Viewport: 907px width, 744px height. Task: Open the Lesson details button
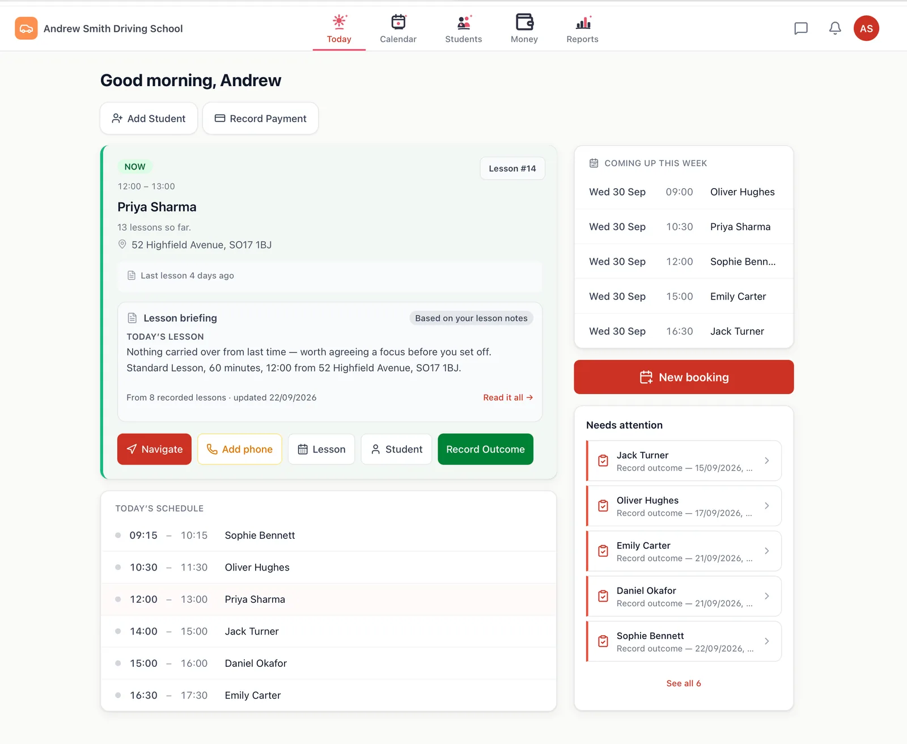[321, 449]
